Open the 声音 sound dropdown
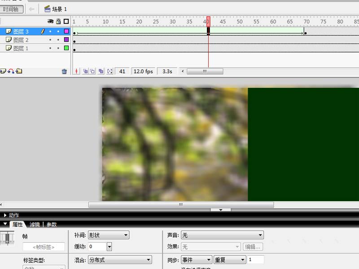Viewport: 359px width, 269px height. [222, 235]
